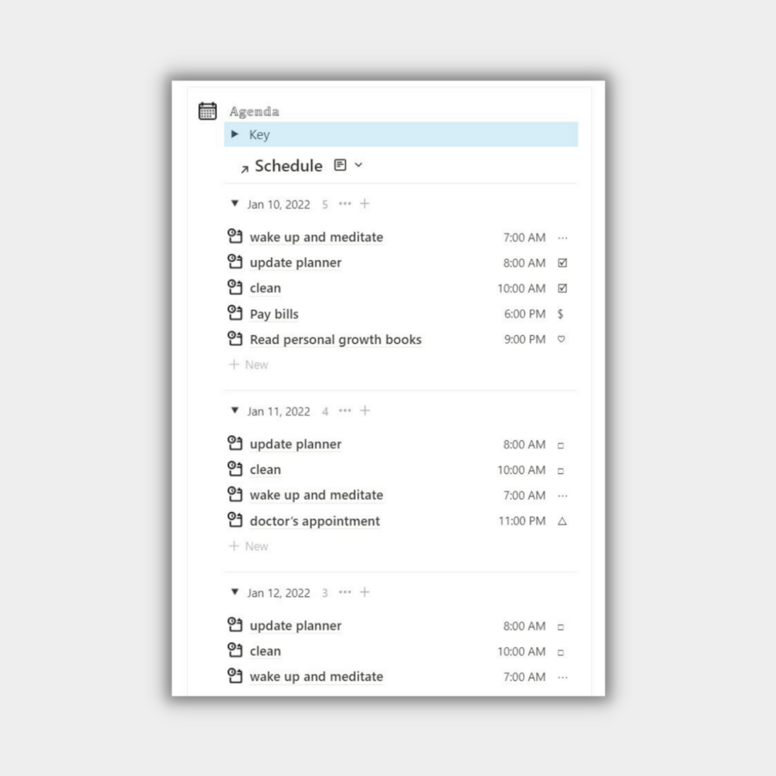The height and width of the screenshot is (776, 776).
Task: Click 8:00 AM time in Jan 12 group
Action: [x=524, y=626]
